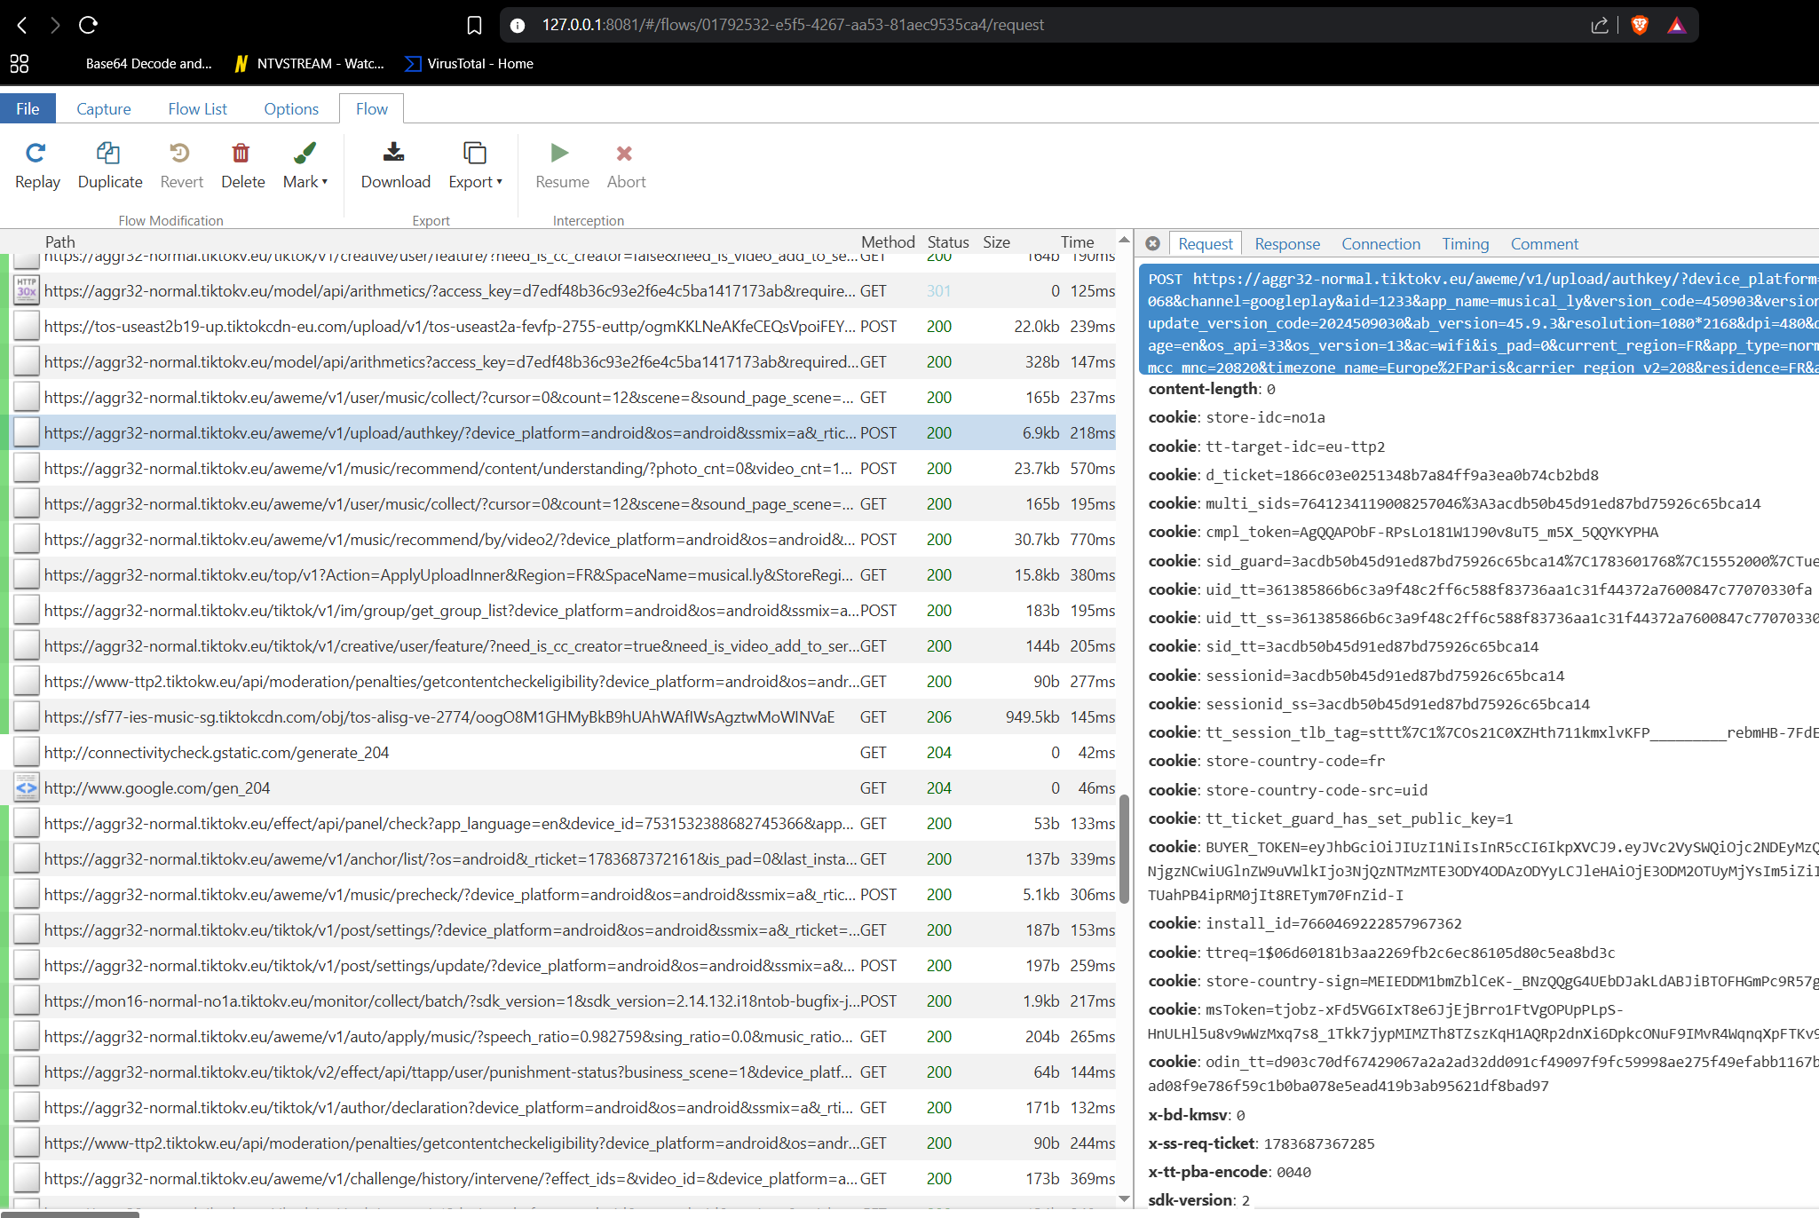Bookmark this page in the address bar
Screen dimensions: 1819x1218
pos(474,25)
